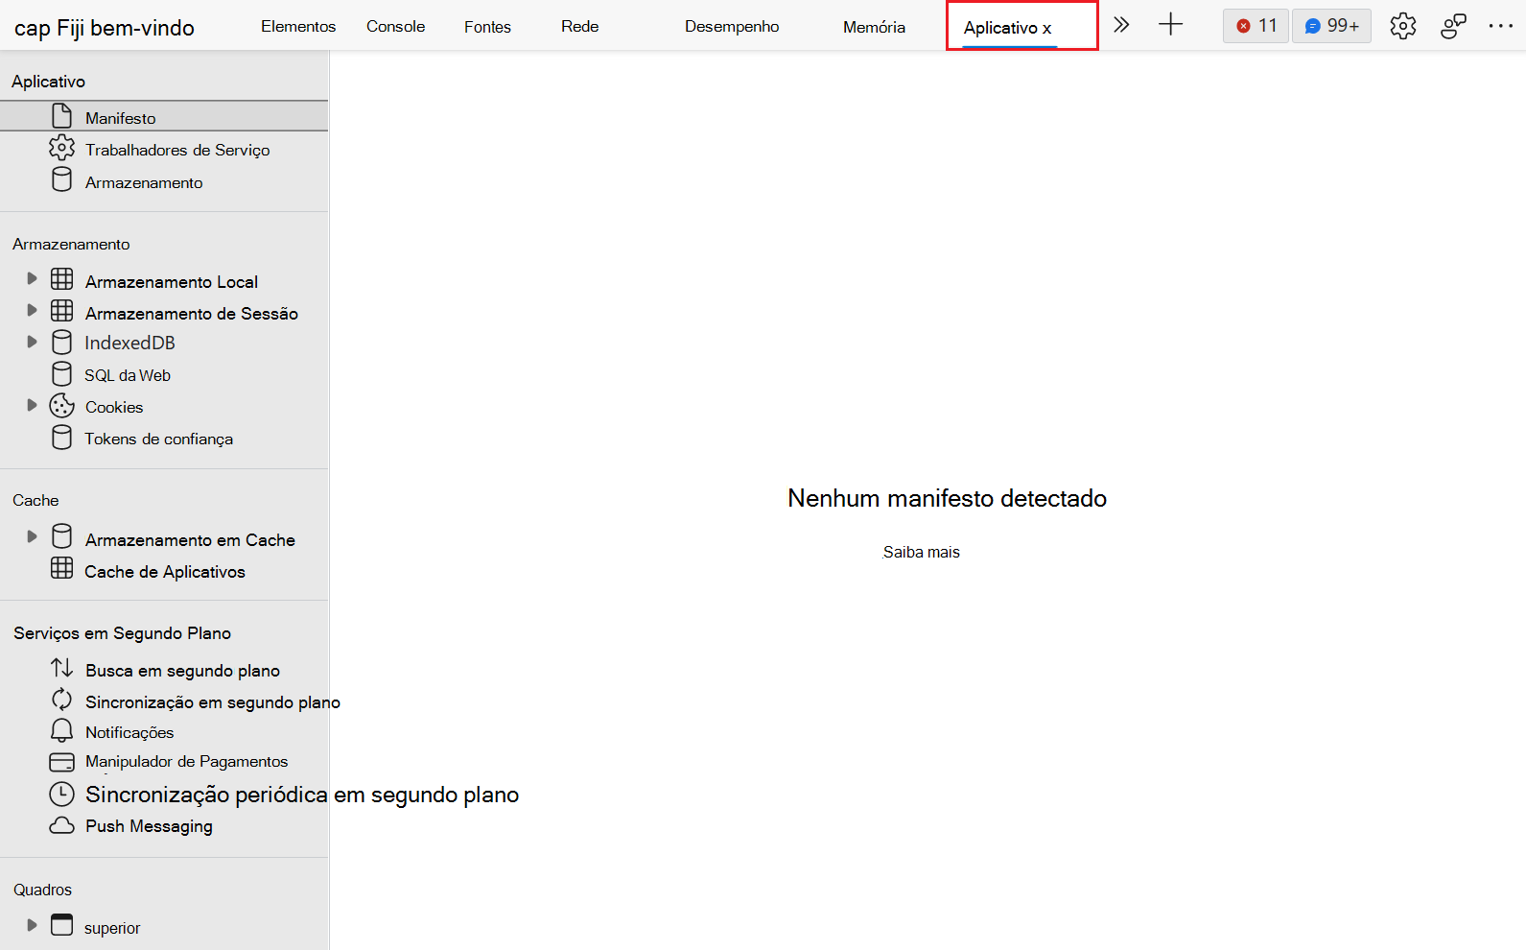The image size is (1526, 950).
Task: Expand the IndexedDB tree node
Action: point(32,342)
